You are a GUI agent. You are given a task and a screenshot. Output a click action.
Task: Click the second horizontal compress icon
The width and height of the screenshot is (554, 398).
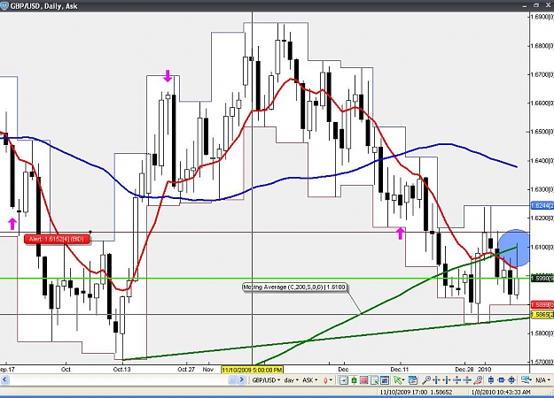[447, 380]
